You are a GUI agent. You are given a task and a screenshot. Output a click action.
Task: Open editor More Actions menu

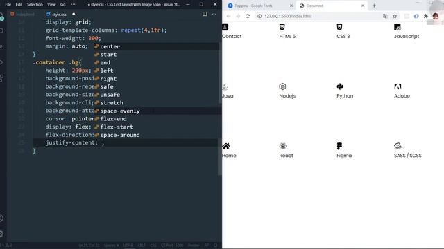coord(214,14)
